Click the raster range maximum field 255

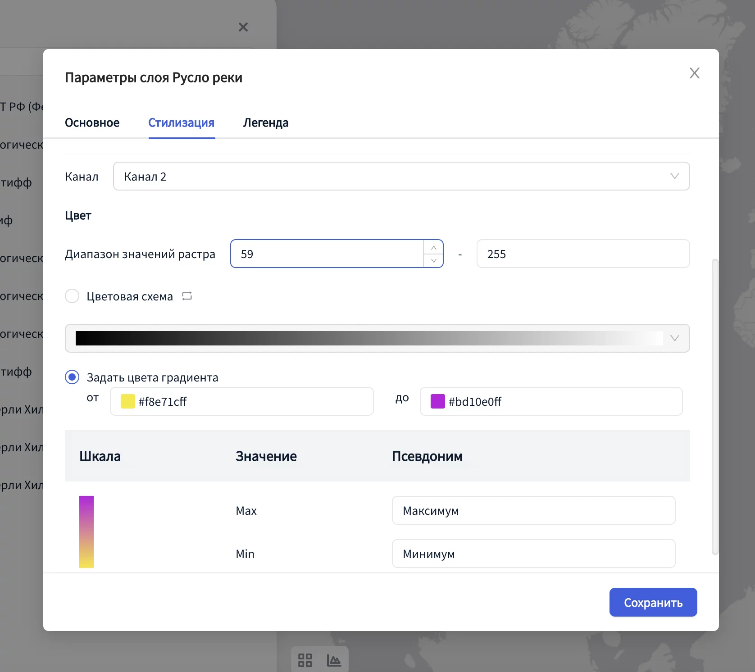point(582,254)
